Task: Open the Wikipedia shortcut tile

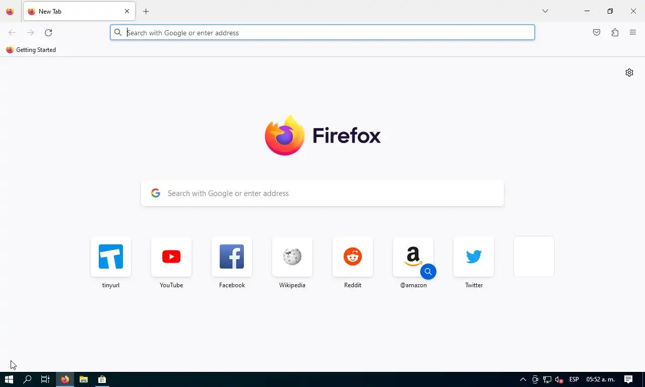Action: [x=292, y=256]
